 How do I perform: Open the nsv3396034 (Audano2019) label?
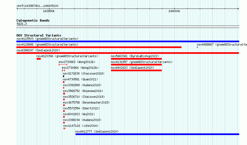pos(82,120)
